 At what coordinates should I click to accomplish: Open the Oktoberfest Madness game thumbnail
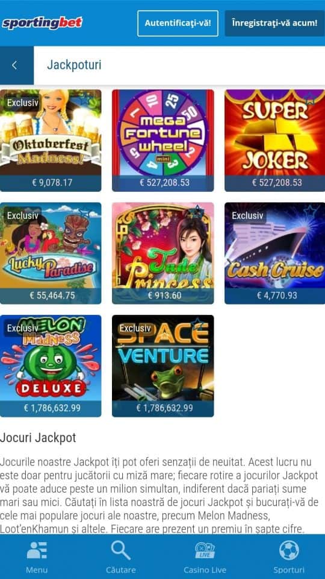[x=51, y=141]
